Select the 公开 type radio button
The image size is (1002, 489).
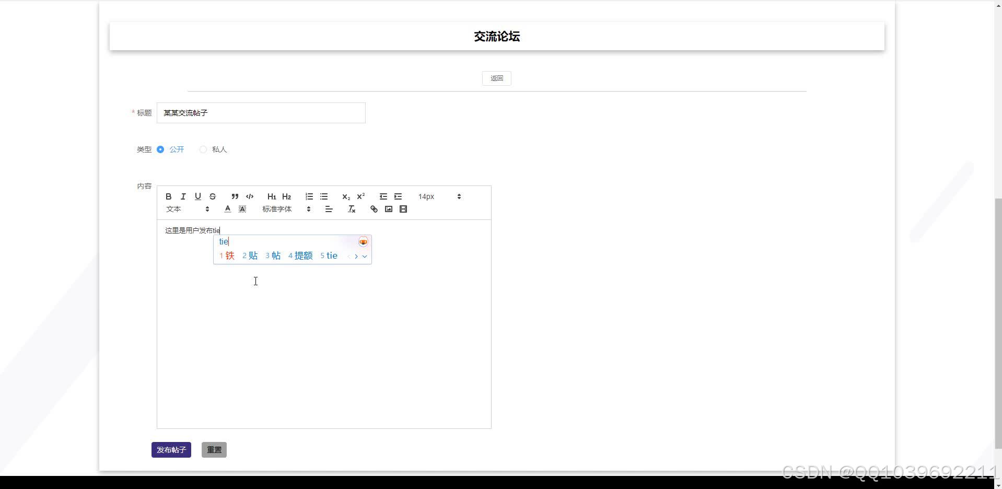(x=160, y=149)
